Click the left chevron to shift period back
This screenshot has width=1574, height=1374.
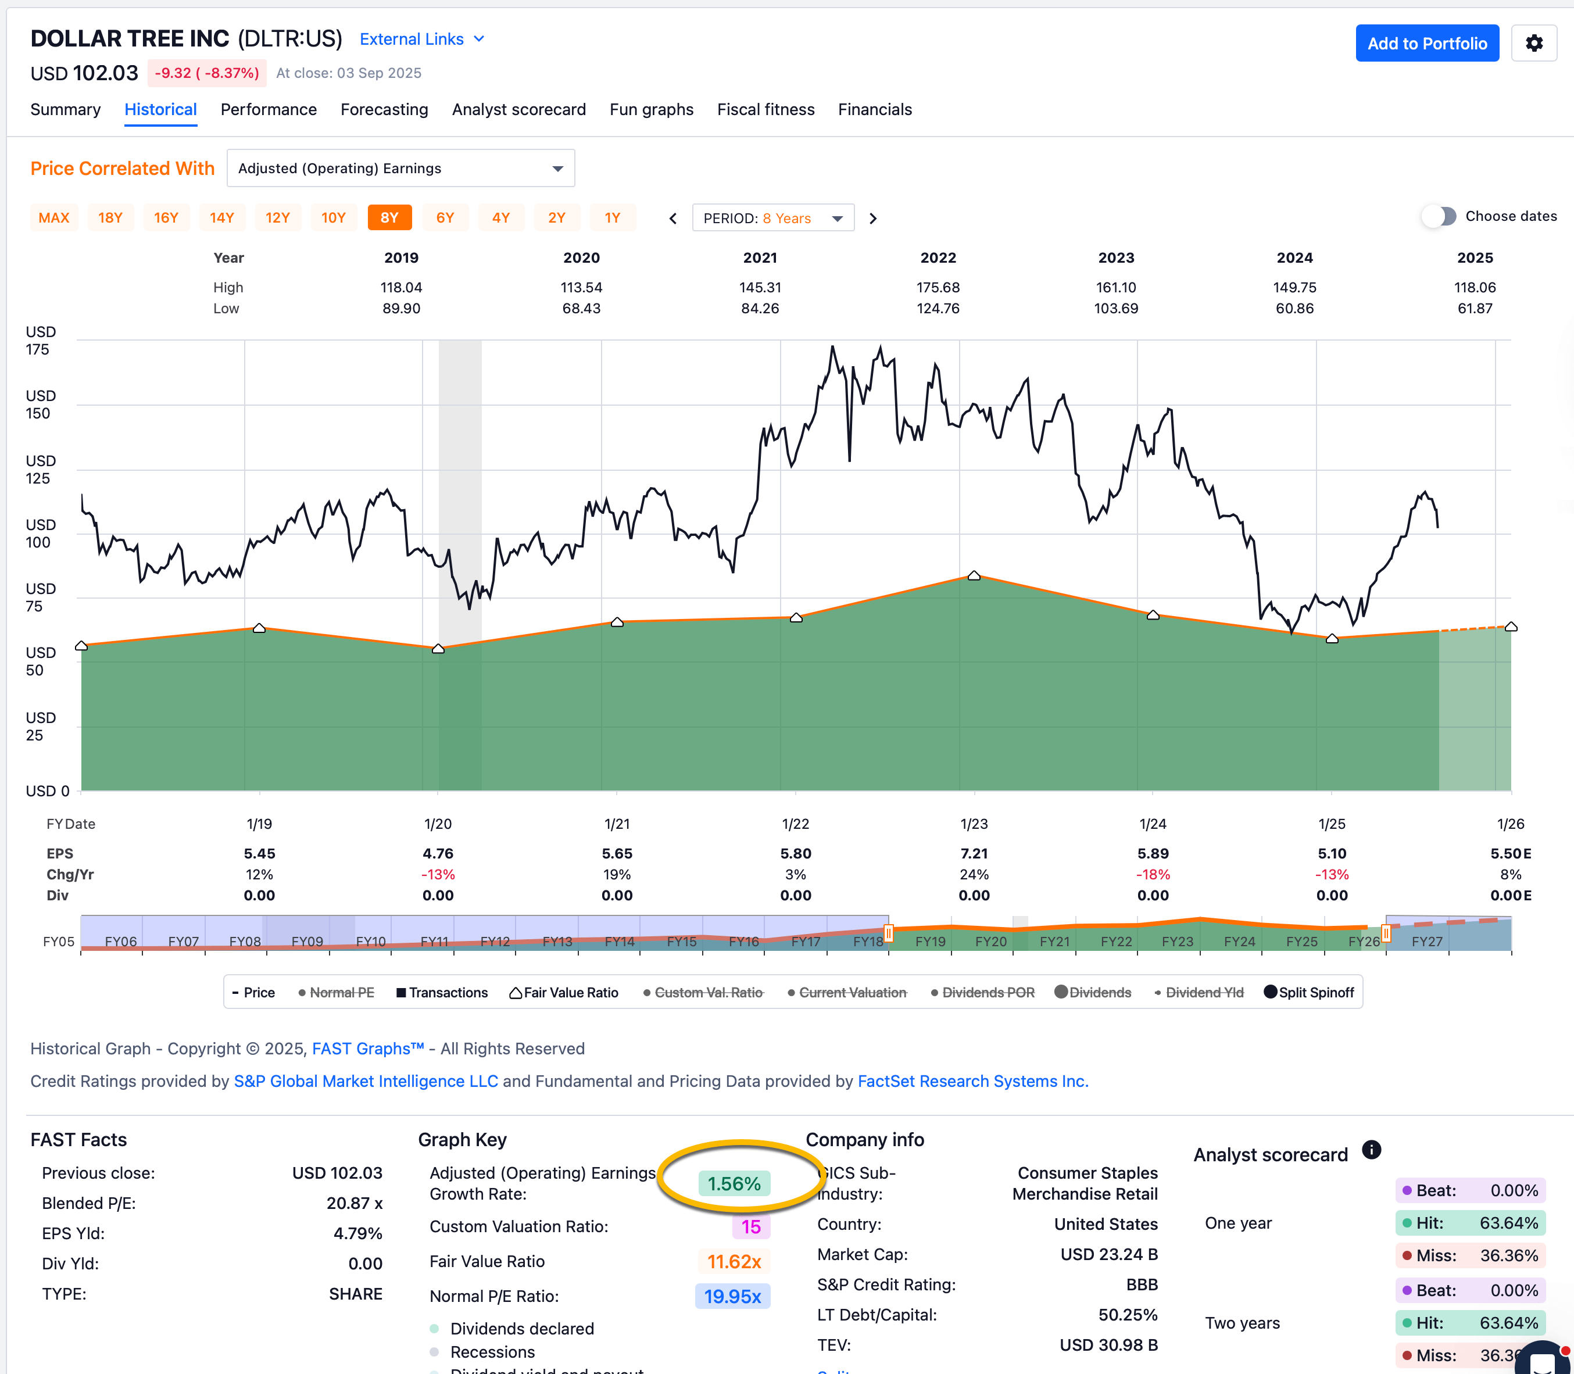click(672, 218)
